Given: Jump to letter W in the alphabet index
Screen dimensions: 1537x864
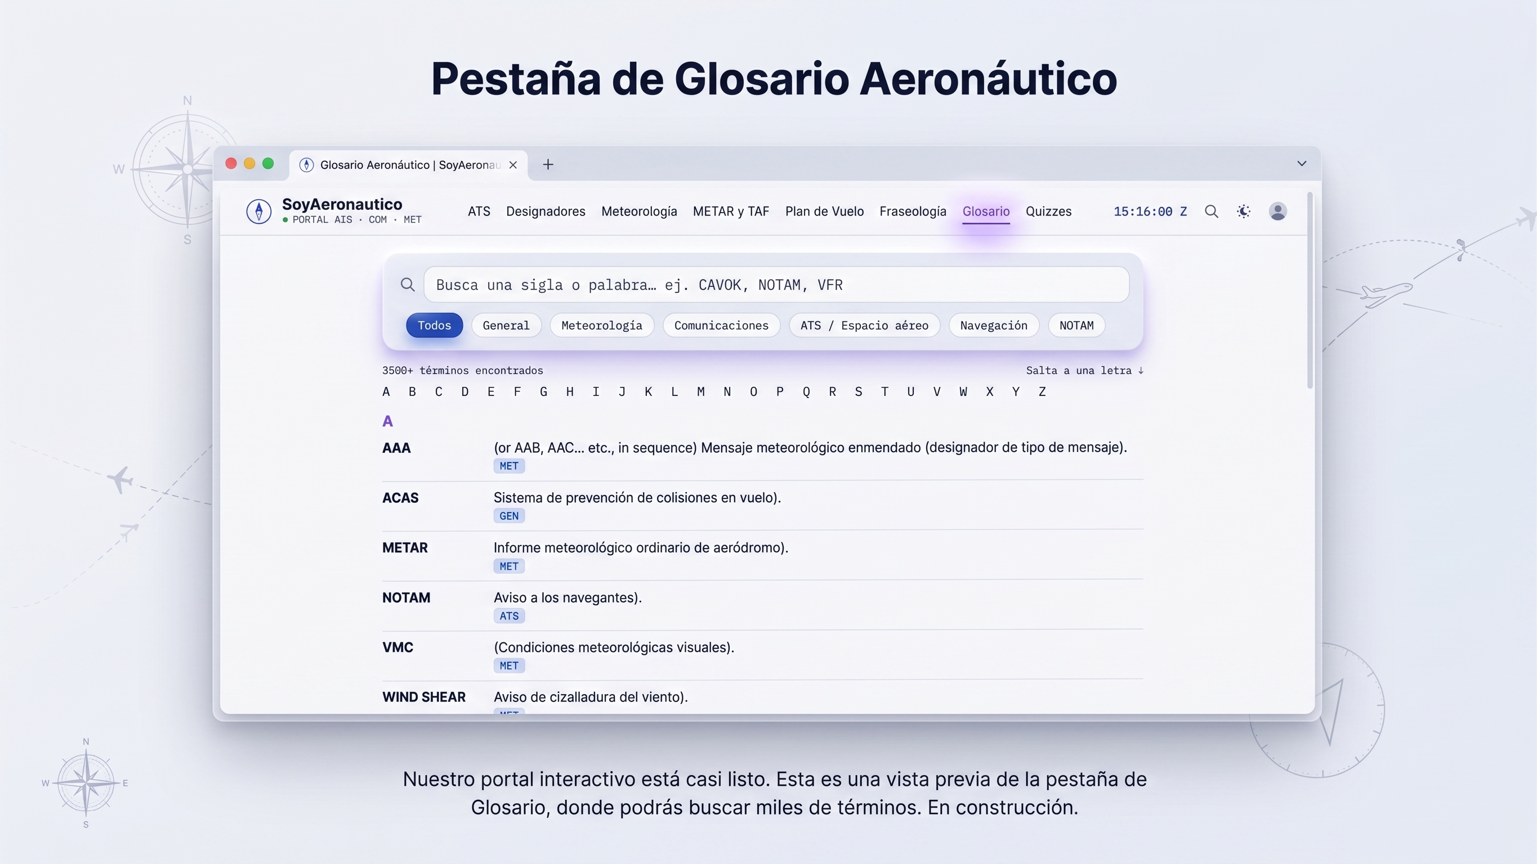Looking at the screenshot, I should click(964, 391).
